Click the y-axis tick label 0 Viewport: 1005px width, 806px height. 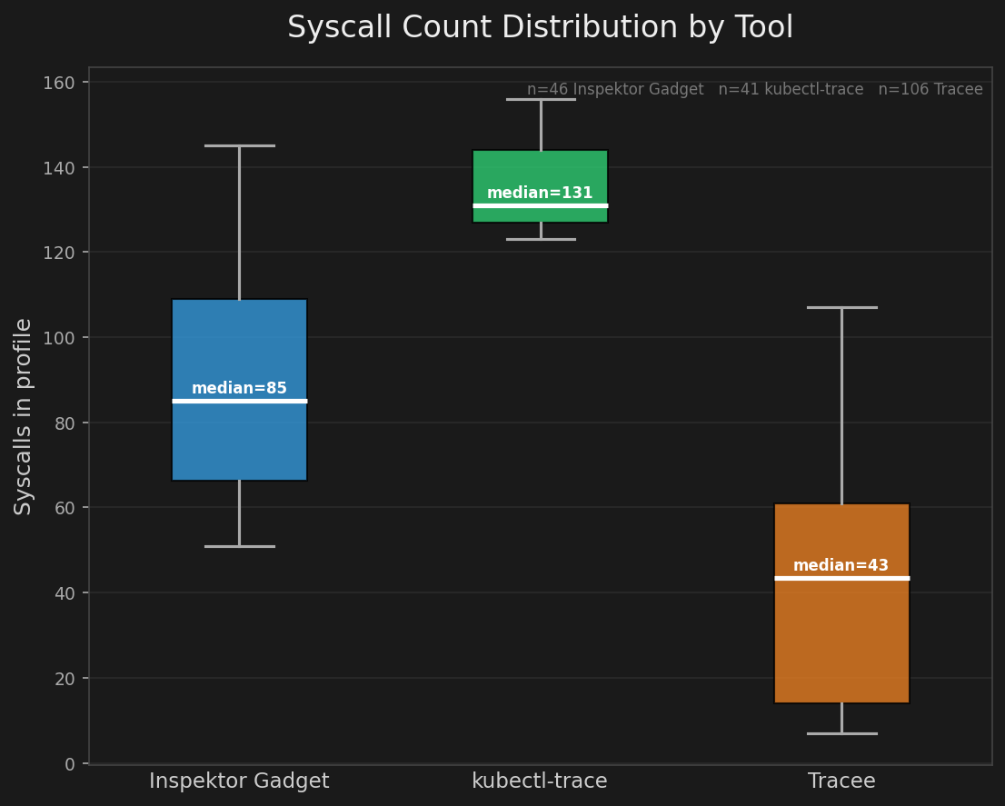(69, 763)
